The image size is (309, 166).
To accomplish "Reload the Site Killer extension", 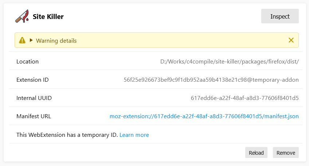I will tap(256, 153).
